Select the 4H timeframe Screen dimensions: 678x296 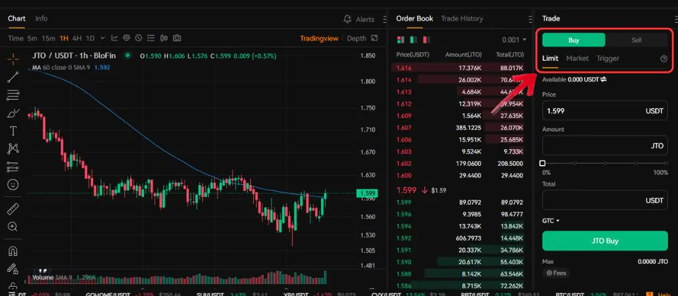click(x=77, y=38)
